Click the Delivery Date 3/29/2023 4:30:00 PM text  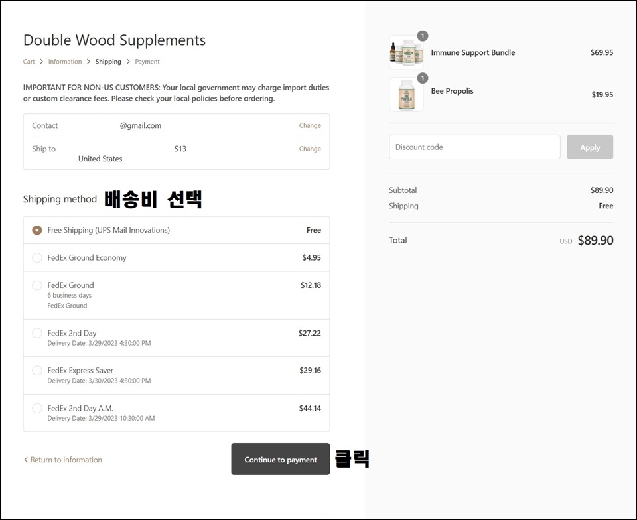[x=99, y=343]
